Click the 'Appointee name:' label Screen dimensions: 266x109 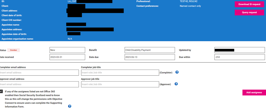11,25
